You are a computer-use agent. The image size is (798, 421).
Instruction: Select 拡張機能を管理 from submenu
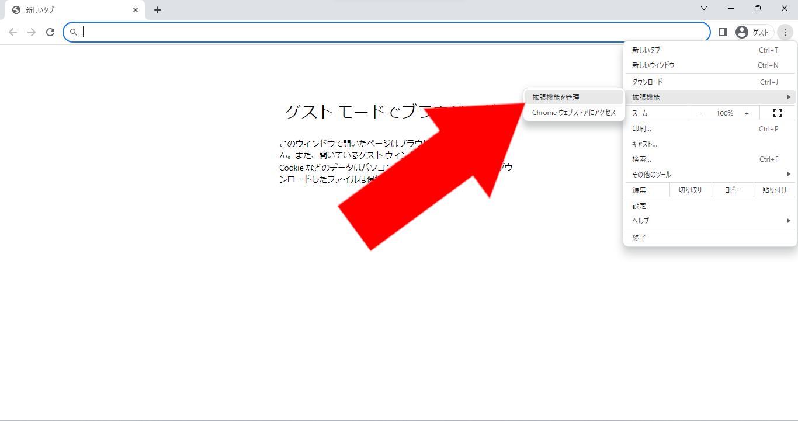point(574,97)
